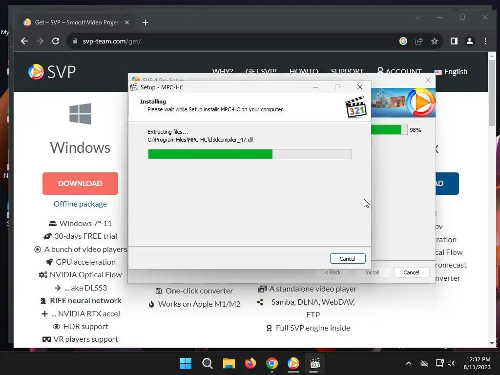Click 'GPU acceleration' text
Viewport: 500px width, 375px height.
85,262
